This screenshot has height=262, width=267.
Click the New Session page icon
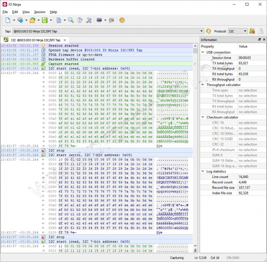(x=8, y=20)
